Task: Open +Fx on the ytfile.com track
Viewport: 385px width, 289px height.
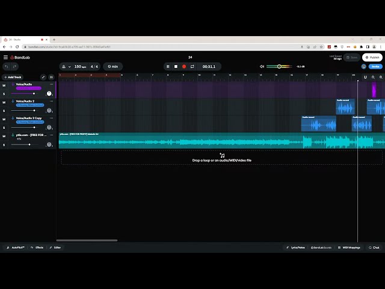Action: [19, 139]
